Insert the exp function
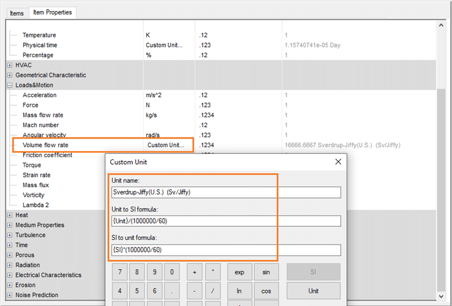Screen dimensions: 452x306 (239, 272)
